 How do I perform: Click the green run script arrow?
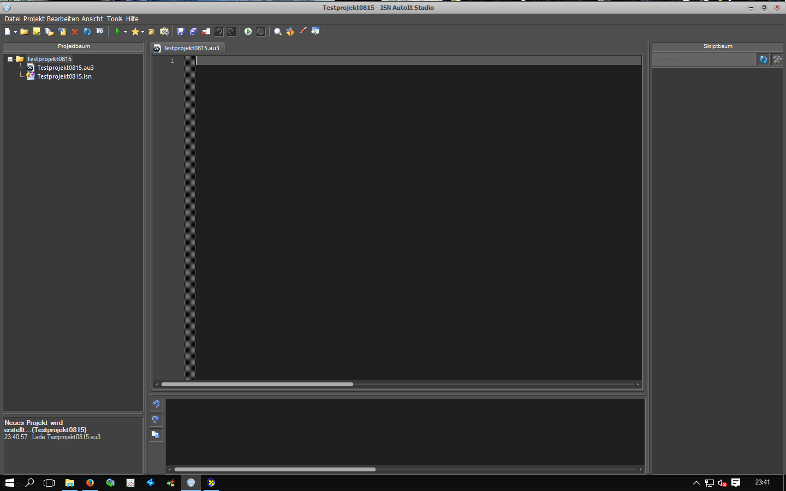(x=117, y=32)
